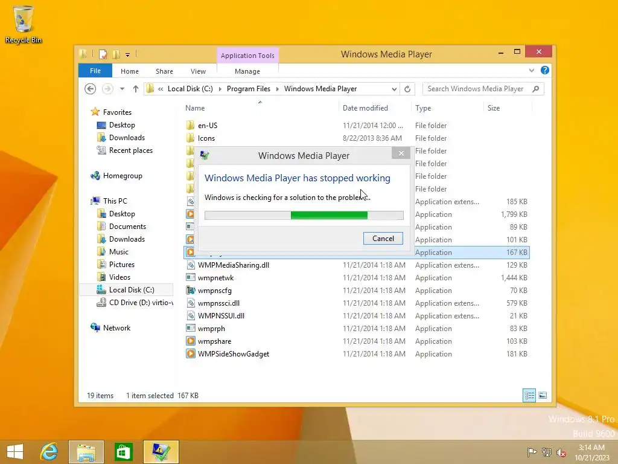The image size is (618, 464).
Task: Select the wmpnscfg application icon
Action: pos(191,291)
